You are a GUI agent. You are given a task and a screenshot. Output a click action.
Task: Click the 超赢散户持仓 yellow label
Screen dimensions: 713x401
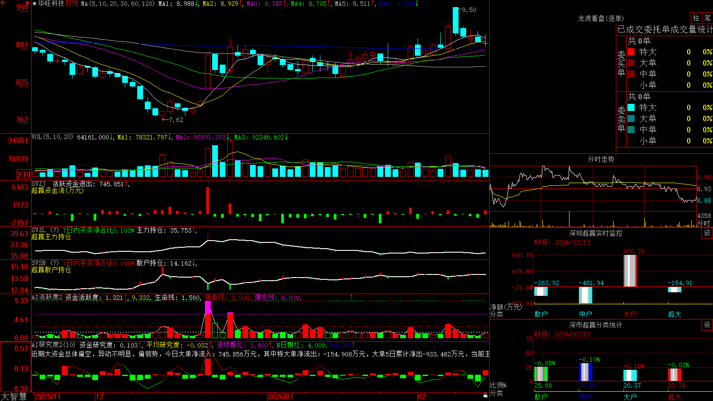[51, 270]
